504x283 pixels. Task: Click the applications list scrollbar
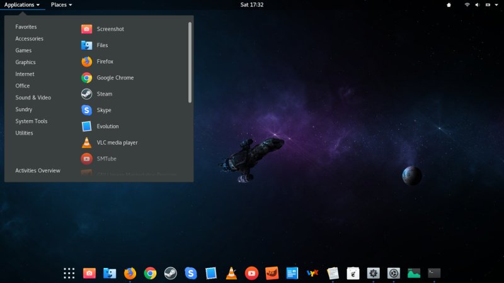(190, 63)
